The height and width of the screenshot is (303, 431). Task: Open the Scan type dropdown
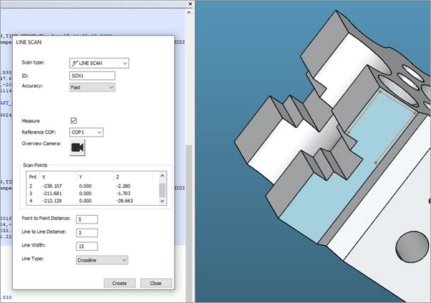pyautogui.click(x=100, y=63)
